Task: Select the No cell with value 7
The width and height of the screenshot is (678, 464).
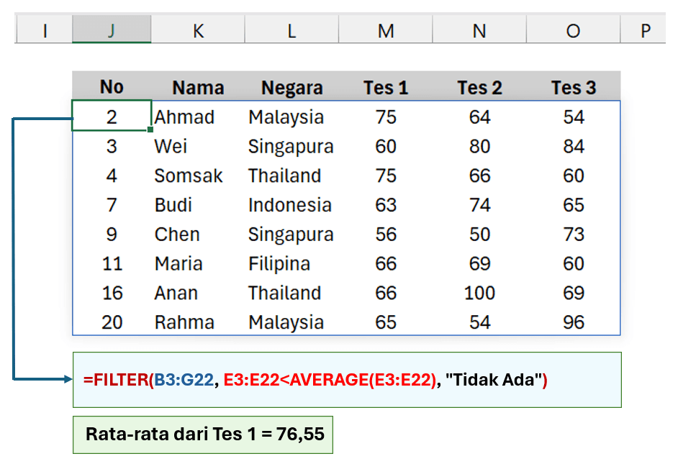Action: coord(112,205)
